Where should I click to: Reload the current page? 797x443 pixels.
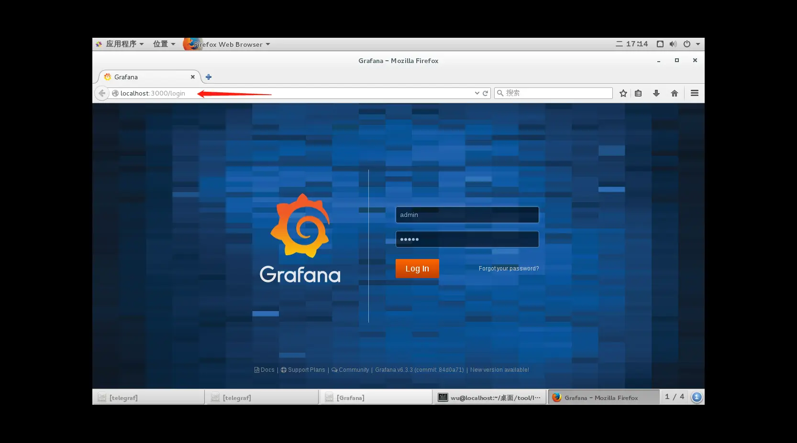tap(486, 93)
